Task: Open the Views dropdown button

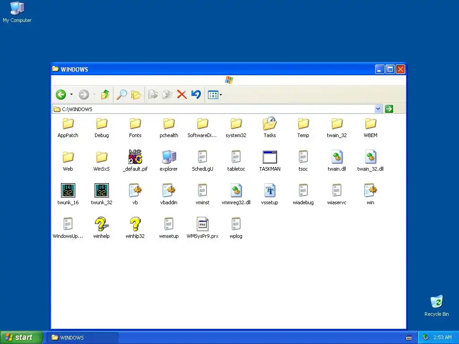Action: point(215,95)
